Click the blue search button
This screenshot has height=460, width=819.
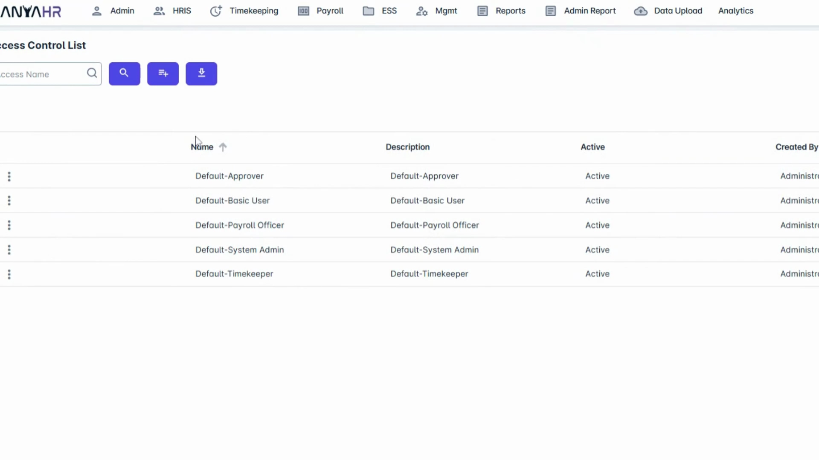pos(124,74)
